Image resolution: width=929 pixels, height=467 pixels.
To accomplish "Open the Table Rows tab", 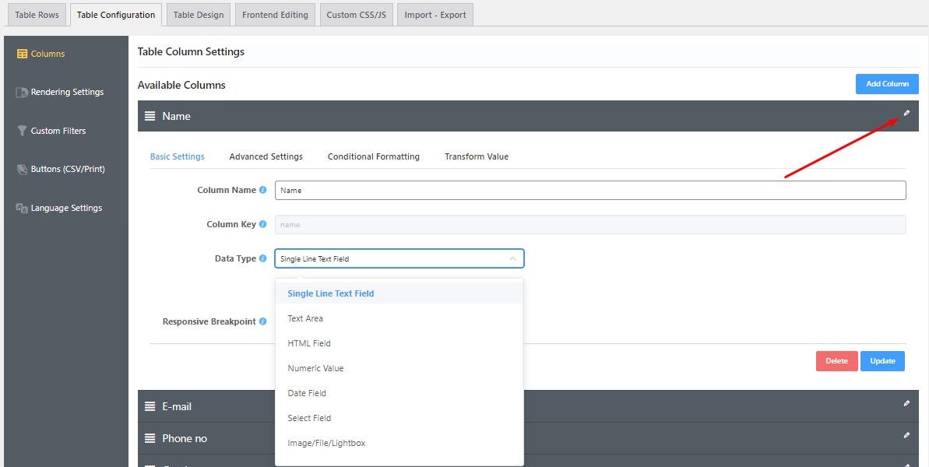I will 37,15.
